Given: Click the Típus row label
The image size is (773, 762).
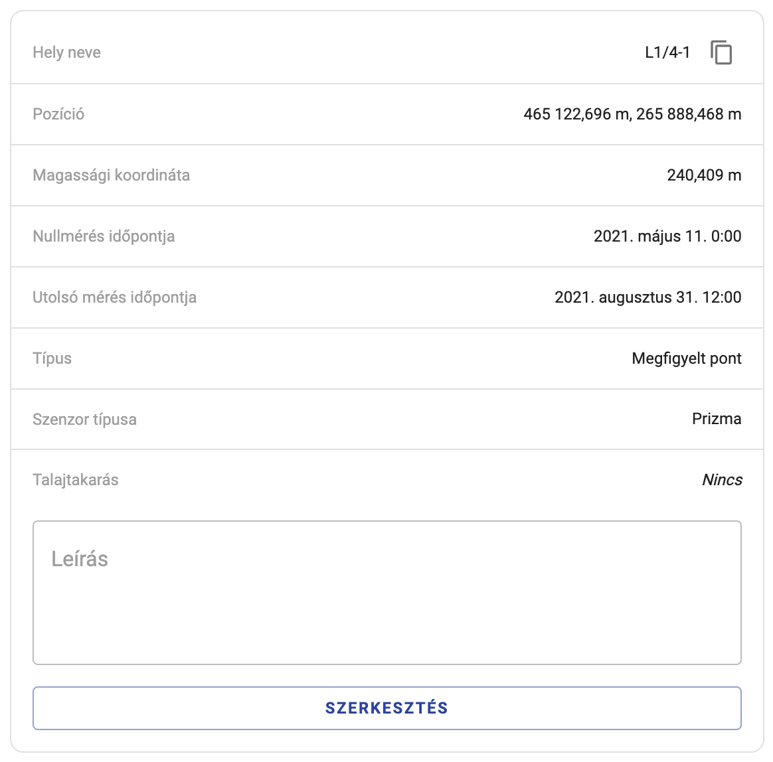Looking at the screenshot, I should click(52, 358).
